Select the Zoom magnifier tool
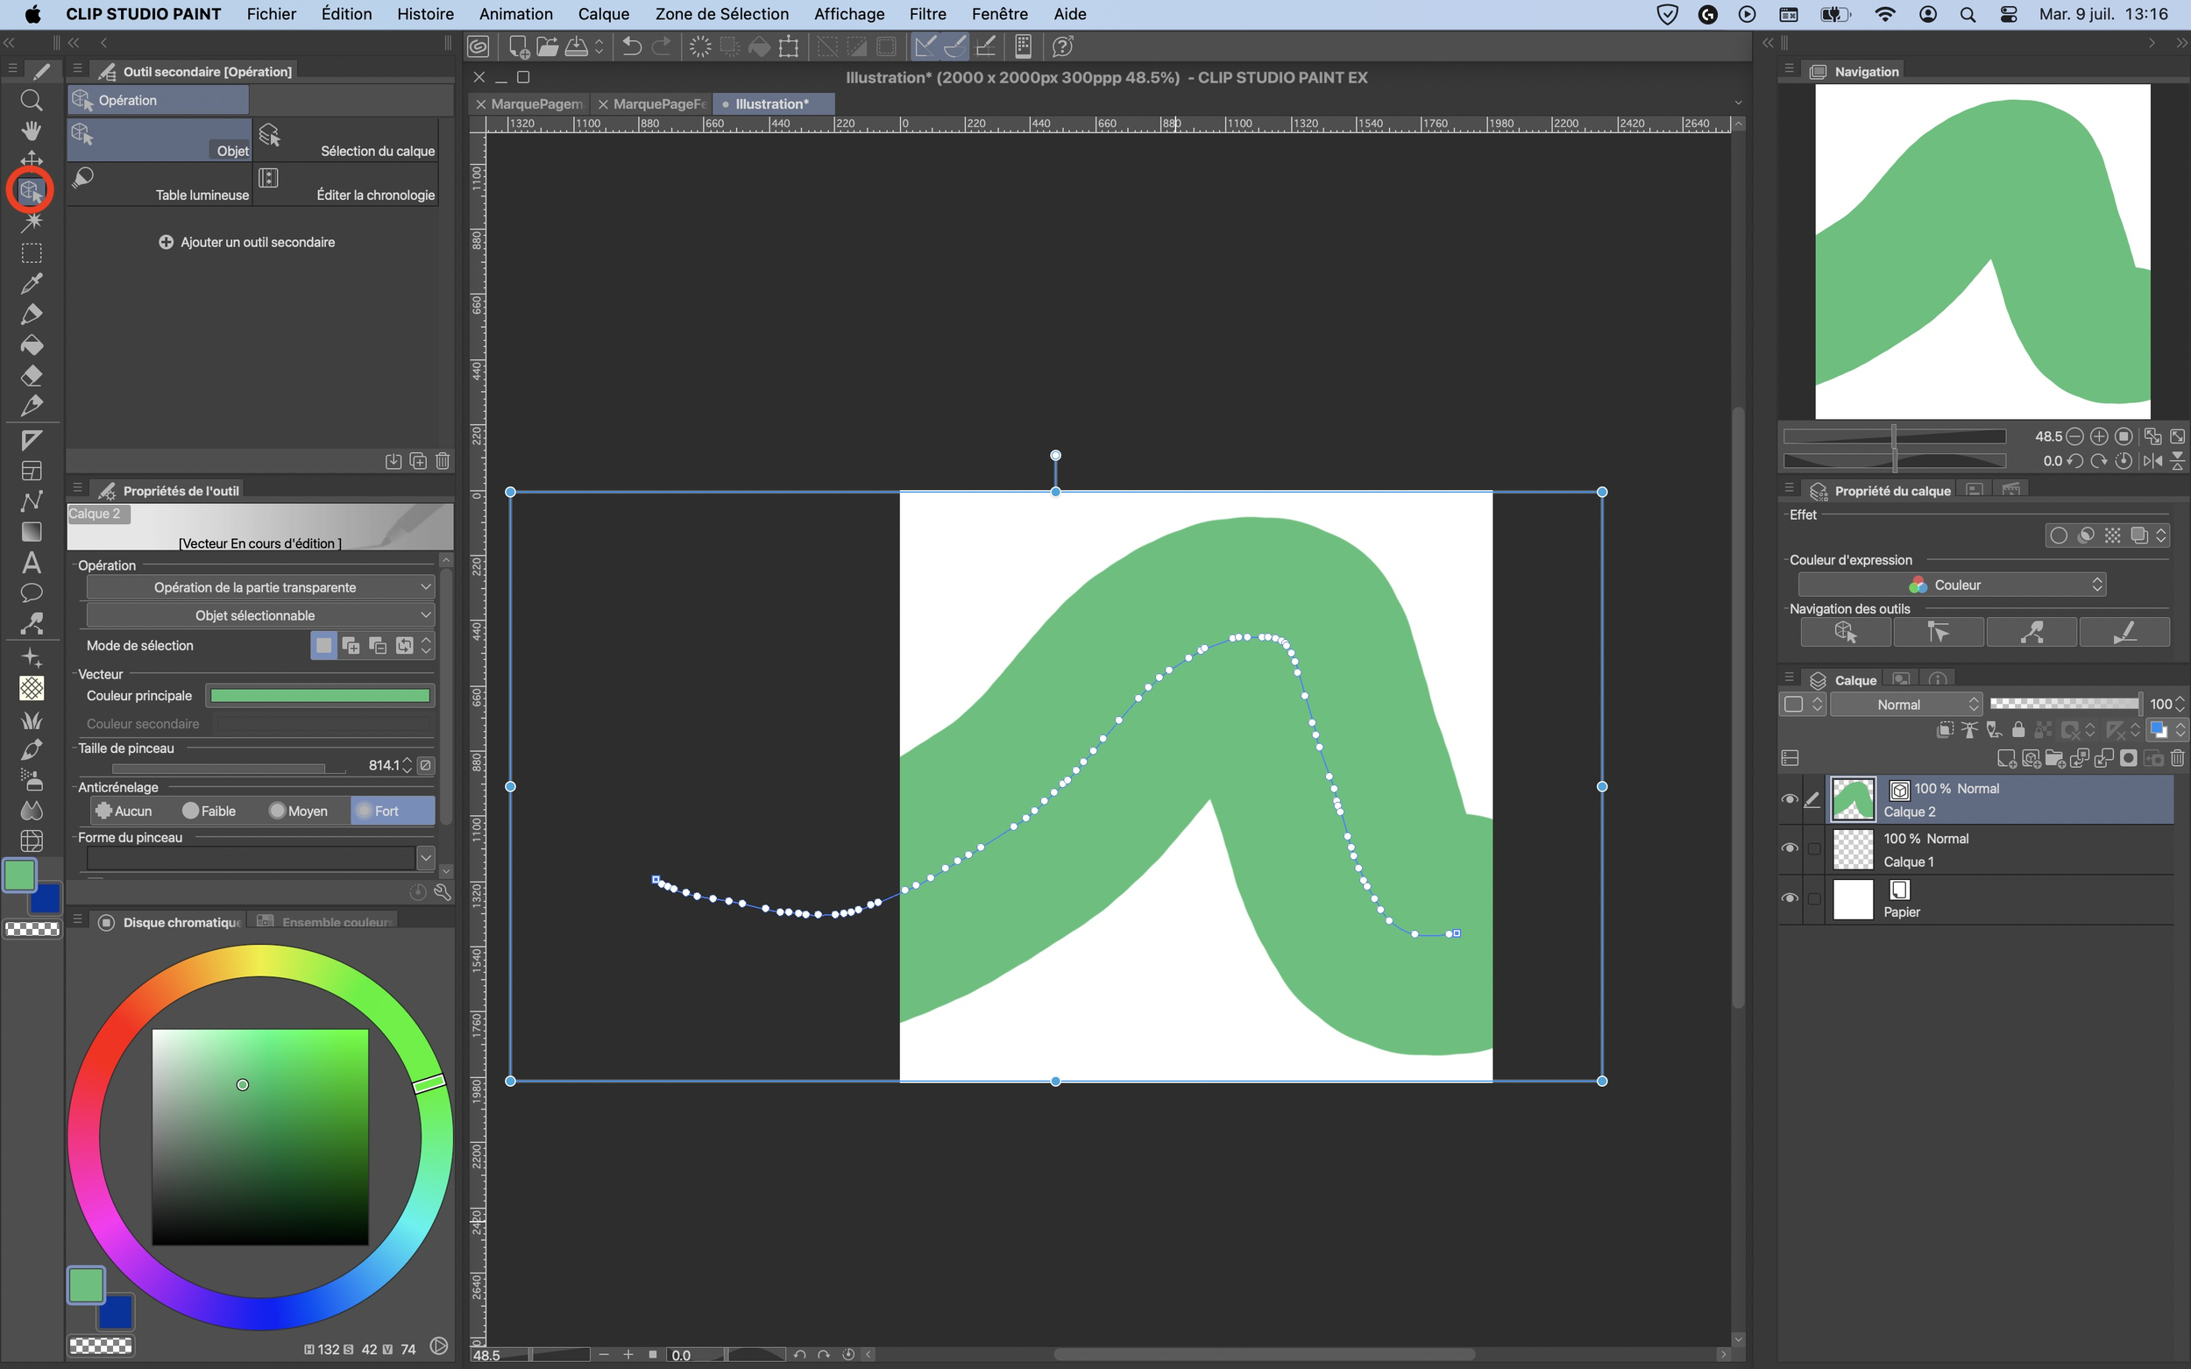This screenshot has width=2191, height=1369. (31, 100)
